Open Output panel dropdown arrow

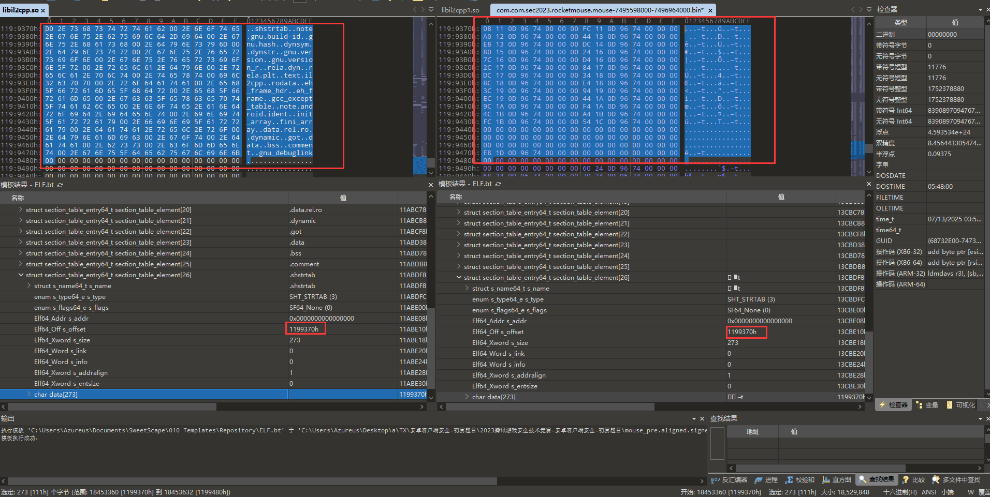[x=694, y=419]
